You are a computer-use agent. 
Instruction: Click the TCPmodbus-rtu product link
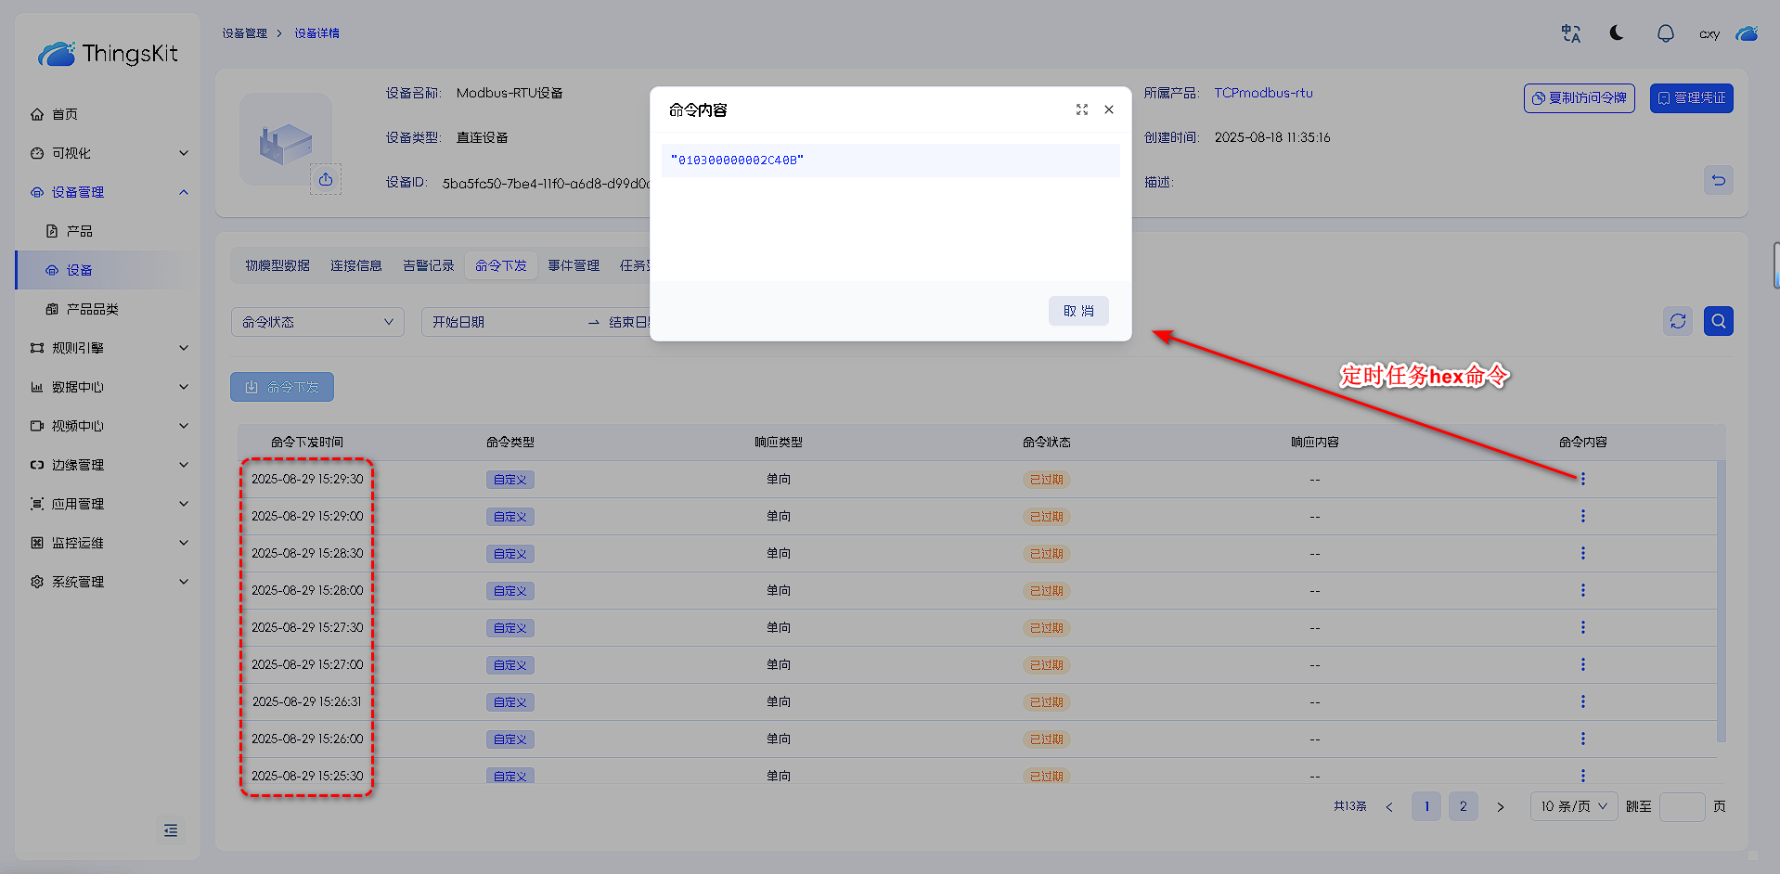click(x=1263, y=93)
